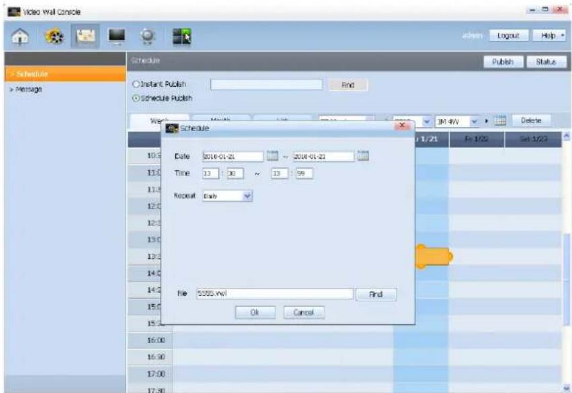Click the Delete button
The image size is (572, 393).
tap(531, 120)
